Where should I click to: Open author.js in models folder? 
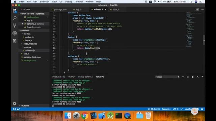[29, 37]
